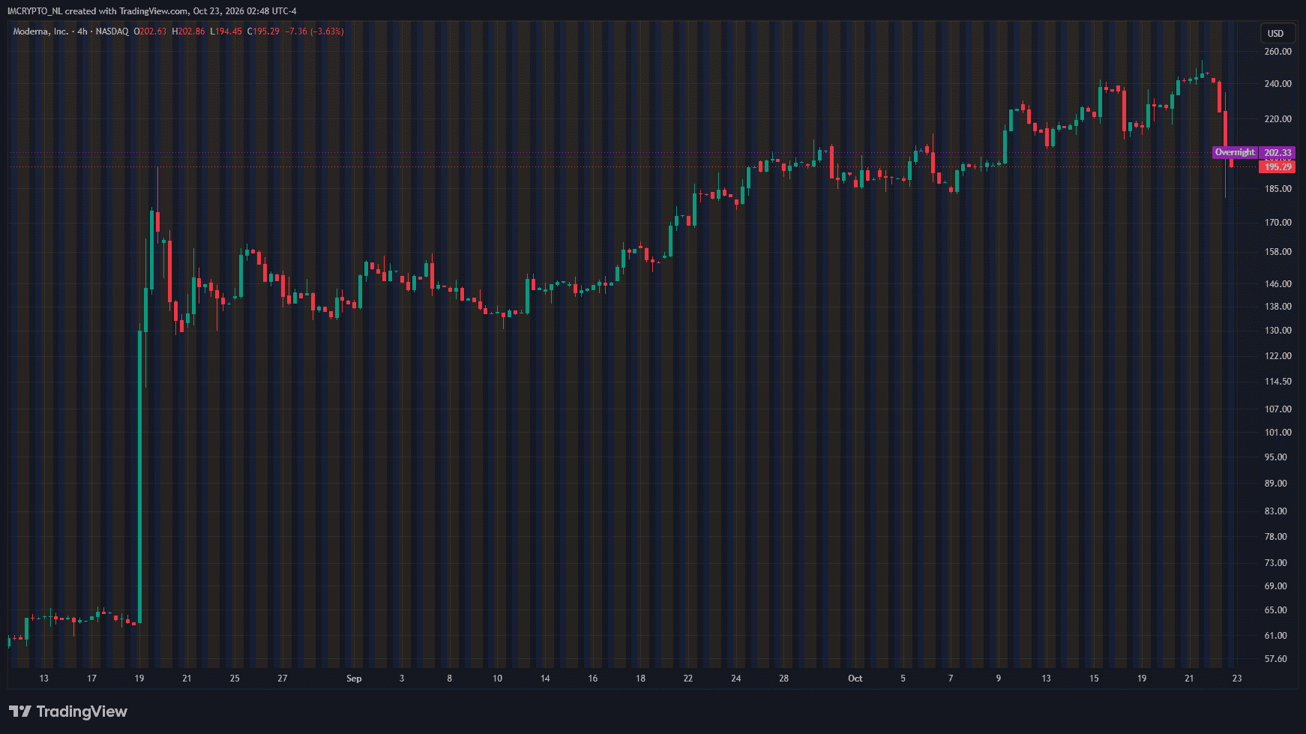Click the 260.00 price axis label
This screenshot has height=734, width=1306.
(1278, 52)
